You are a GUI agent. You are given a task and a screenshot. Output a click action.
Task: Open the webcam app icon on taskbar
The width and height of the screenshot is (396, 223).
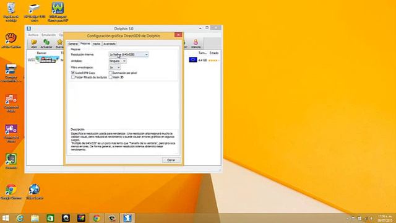click(66, 218)
